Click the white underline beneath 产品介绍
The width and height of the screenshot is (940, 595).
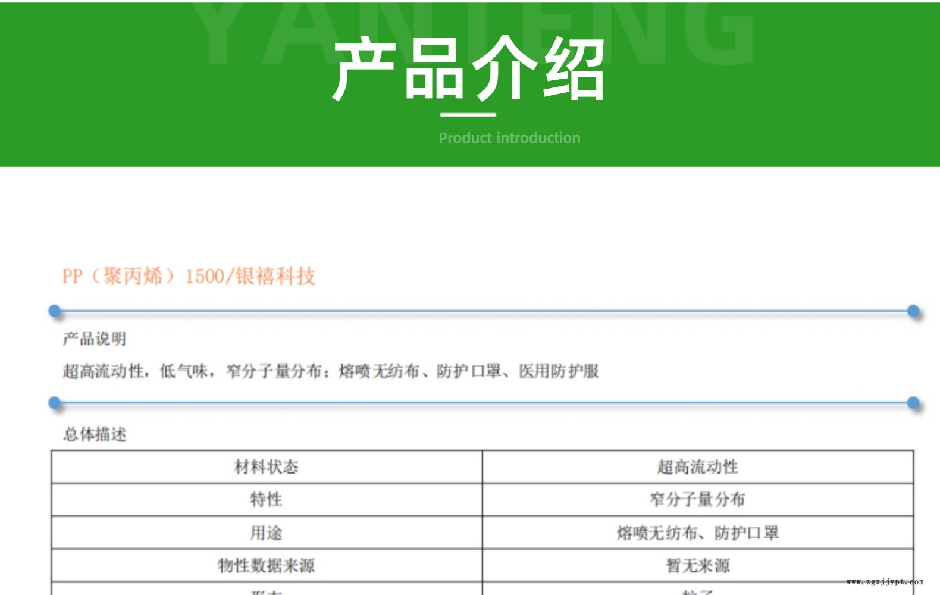[x=468, y=114]
